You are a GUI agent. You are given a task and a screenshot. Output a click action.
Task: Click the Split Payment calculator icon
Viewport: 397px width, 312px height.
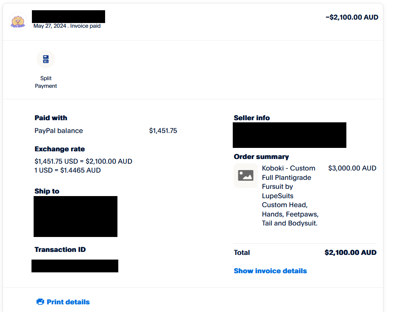coord(46,59)
